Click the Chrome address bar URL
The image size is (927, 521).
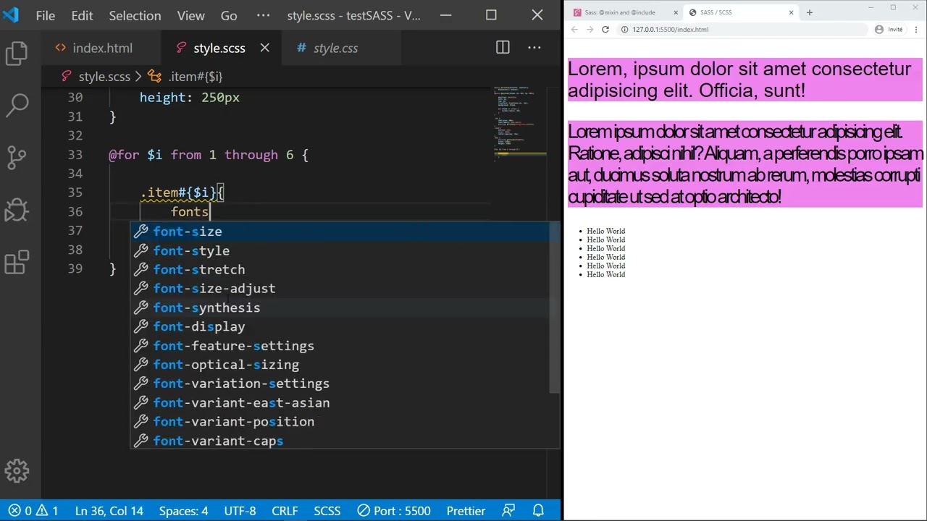tap(671, 30)
